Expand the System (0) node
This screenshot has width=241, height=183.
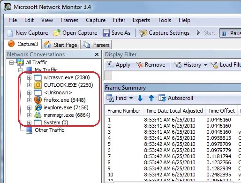click(29, 122)
